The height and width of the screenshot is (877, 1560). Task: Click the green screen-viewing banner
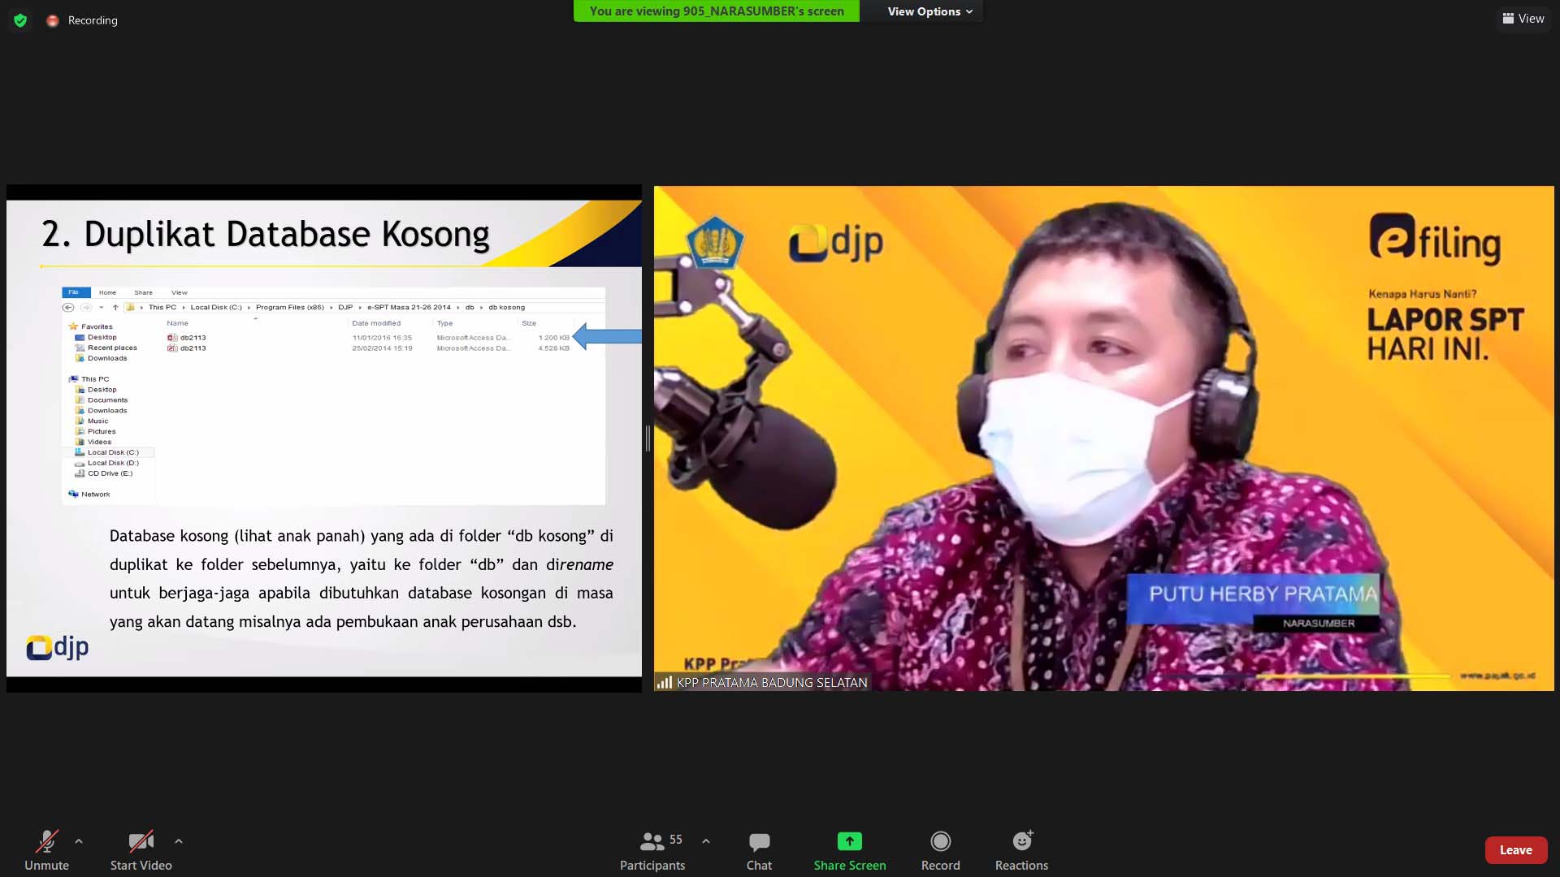pyautogui.click(x=716, y=11)
